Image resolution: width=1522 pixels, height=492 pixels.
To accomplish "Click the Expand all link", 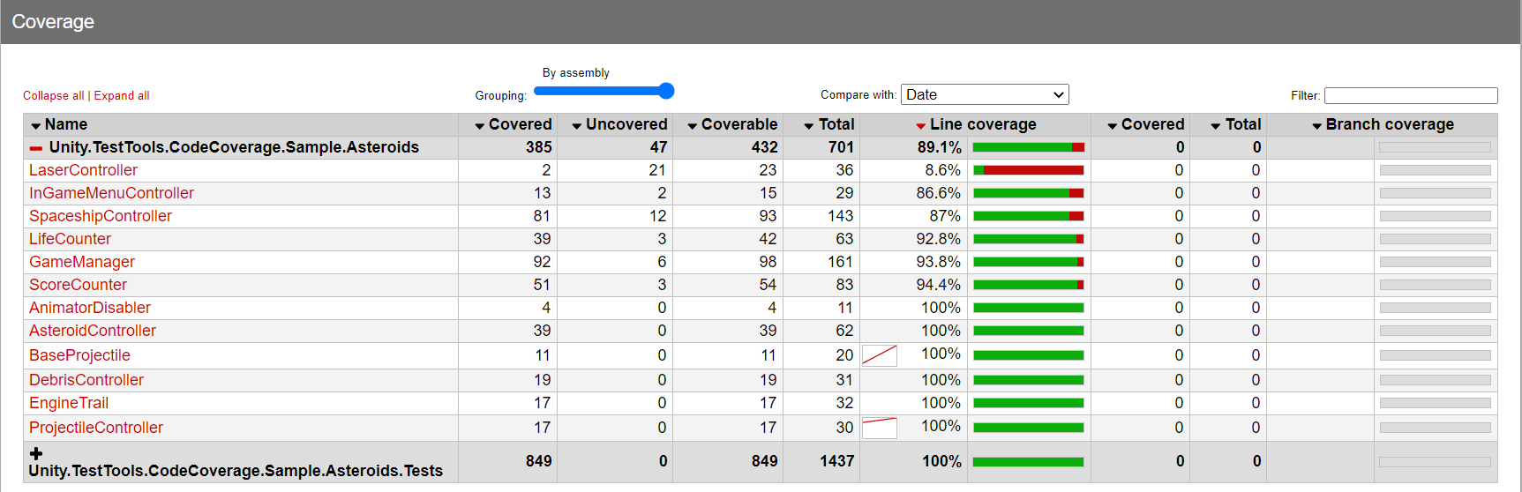I will coord(122,95).
